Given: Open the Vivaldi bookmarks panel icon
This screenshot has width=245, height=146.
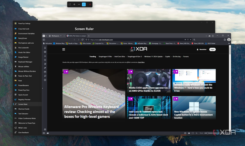Looking at the screenshot, I should (x=45, y=48).
